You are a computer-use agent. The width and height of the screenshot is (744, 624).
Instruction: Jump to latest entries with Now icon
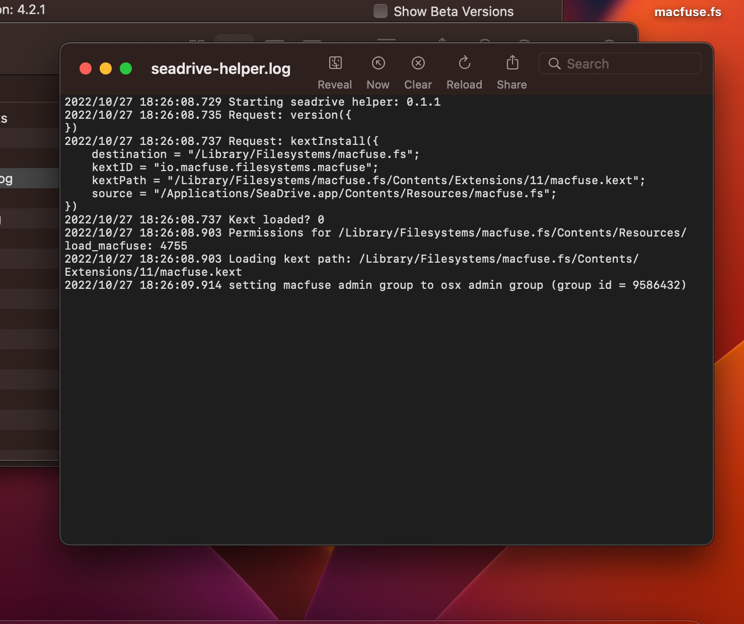(x=378, y=63)
